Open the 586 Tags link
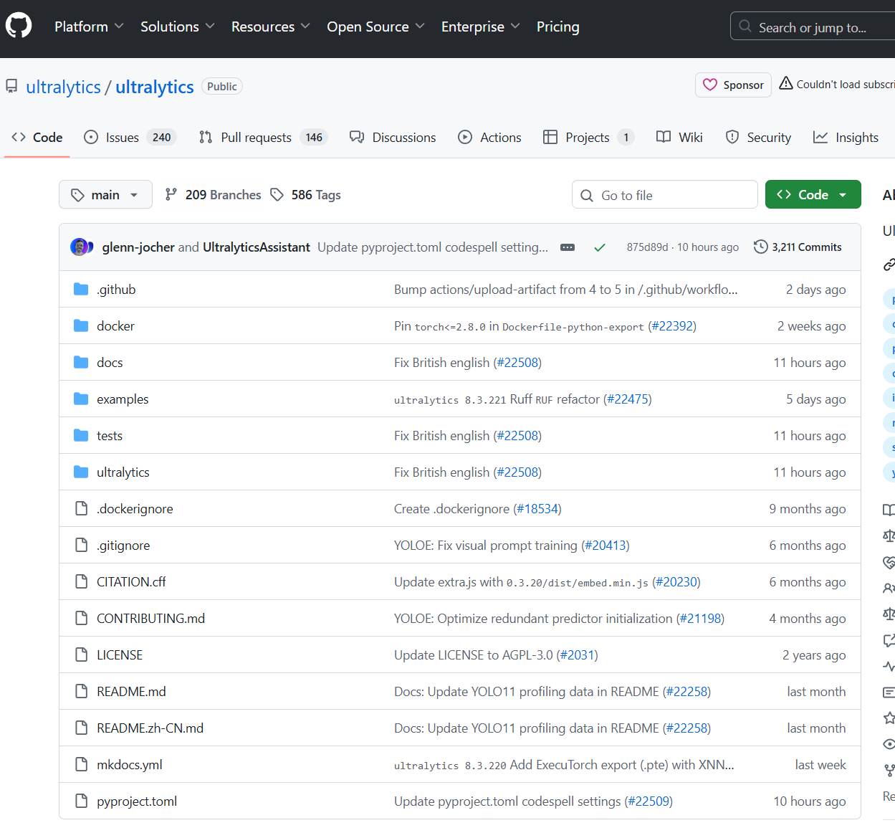Viewport: 895px width, 833px height. 305,194
